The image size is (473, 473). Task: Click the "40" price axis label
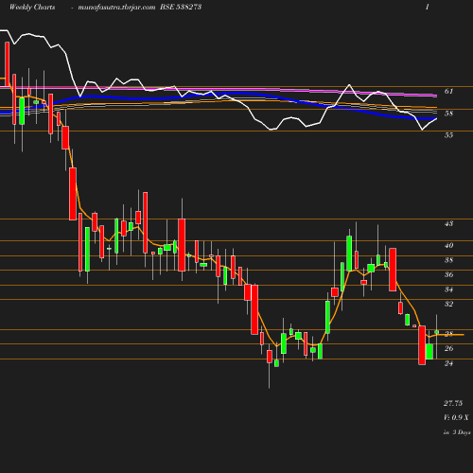click(x=448, y=245)
